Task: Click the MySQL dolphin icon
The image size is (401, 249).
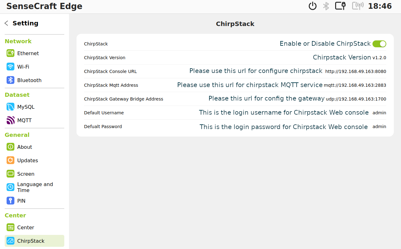Action: [10, 107]
